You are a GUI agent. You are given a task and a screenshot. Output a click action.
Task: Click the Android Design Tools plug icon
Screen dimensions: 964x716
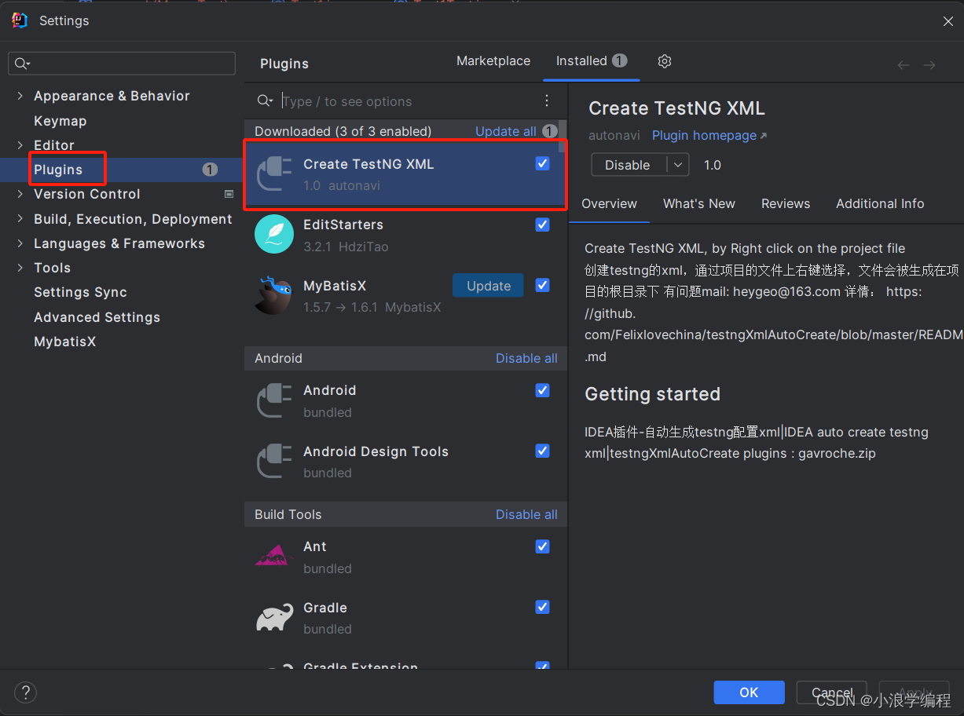point(274,461)
